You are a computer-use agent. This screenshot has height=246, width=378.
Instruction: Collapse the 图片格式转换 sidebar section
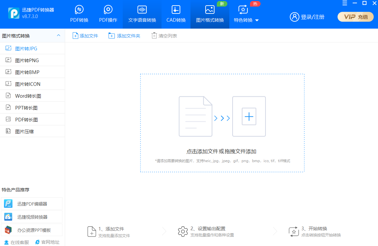[x=58, y=36]
